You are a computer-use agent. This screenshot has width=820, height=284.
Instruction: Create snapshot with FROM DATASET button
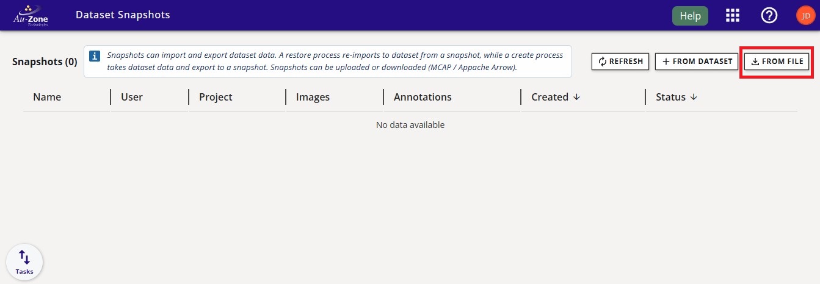[696, 62]
